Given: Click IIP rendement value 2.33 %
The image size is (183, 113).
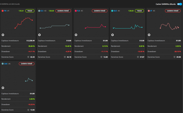Looking at the screenshot, I should (x=178, y=46).
